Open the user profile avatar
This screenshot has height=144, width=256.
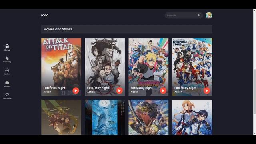209,15
